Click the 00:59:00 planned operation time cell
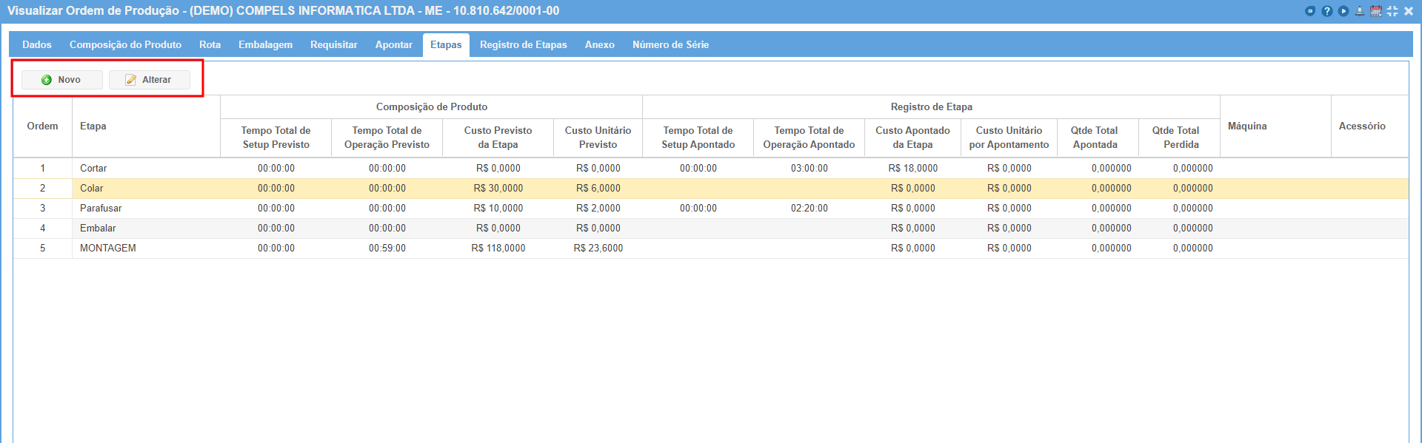 coord(387,248)
